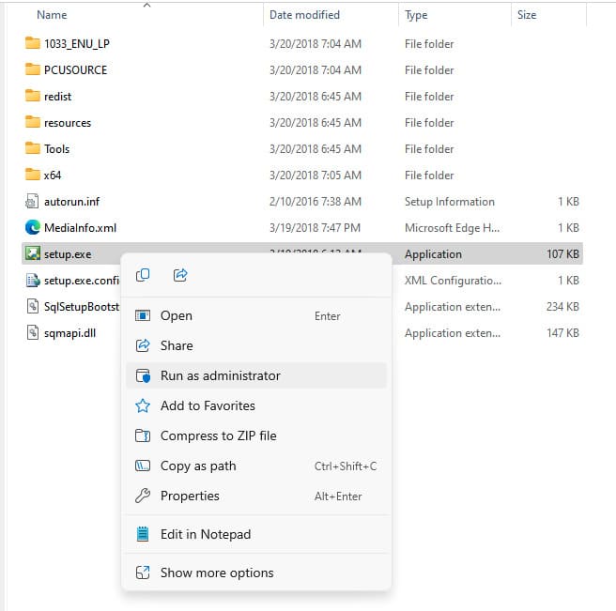The image size is (616, 611).
Task: Open Properties from the context menu
Action: click(190, 496)
